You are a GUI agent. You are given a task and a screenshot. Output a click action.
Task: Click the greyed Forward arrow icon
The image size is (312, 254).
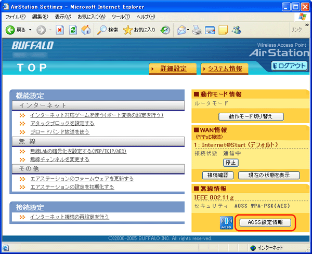pos(41,30)
